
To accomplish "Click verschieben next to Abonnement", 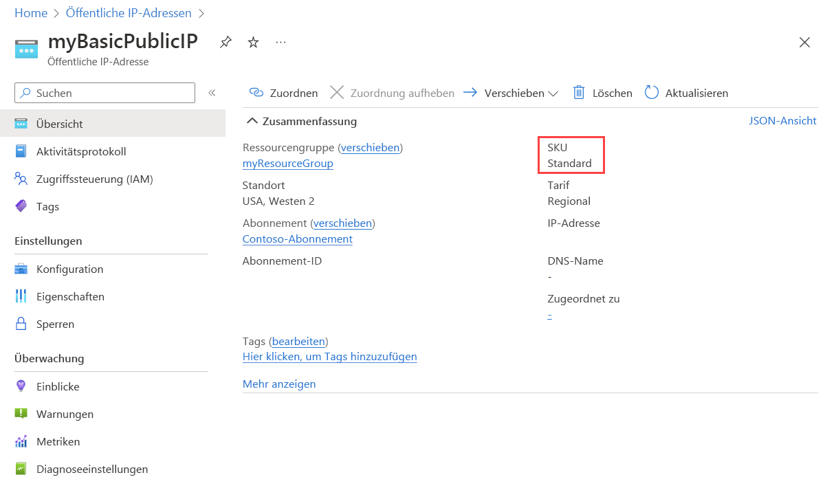I will pos(343,223).
